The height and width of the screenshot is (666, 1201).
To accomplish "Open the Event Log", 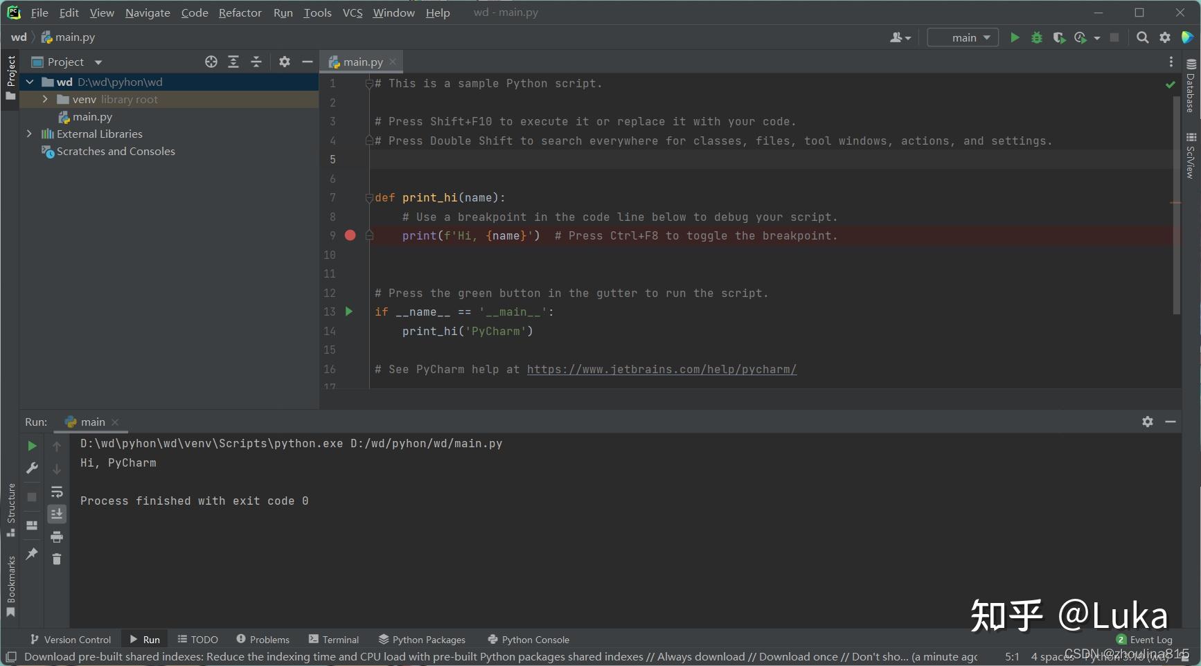I will coord(1144,640).
